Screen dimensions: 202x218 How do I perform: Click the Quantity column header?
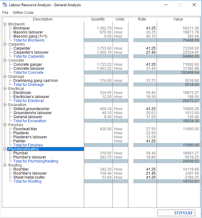(98, 19)
